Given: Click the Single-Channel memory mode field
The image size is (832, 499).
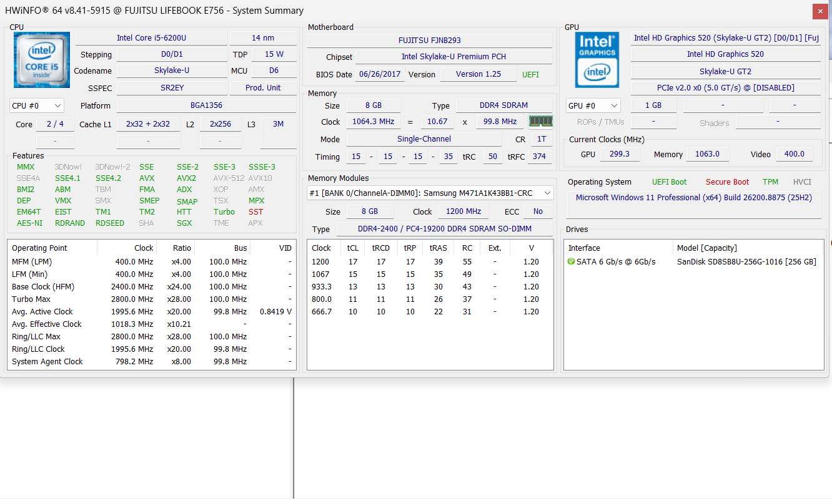Looking at the screenshot, I should 424,139.
